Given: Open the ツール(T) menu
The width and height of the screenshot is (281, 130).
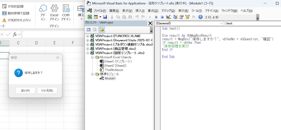Looking at the screenshot, I should [x=196, y=11].
